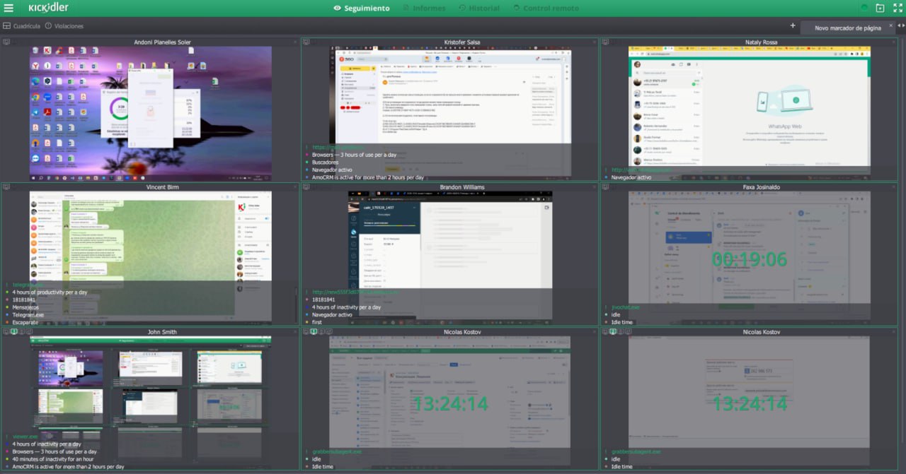906x474 pixels.
Task: Open the Informes section
Action: pyautogui.click(x=424, y=8)
